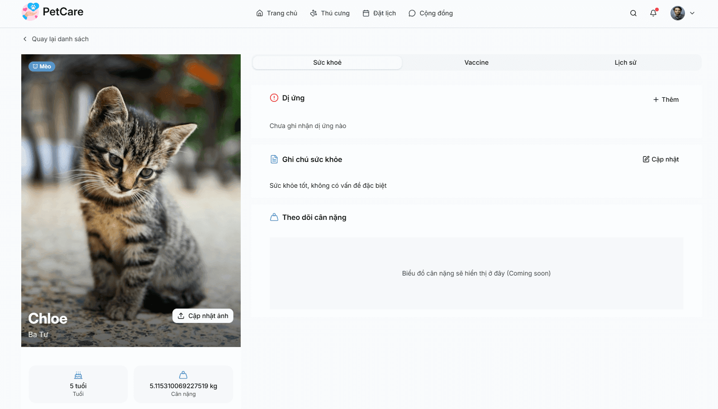
Task: Click Thêm to add an allergy
Action: coord(666,100)
